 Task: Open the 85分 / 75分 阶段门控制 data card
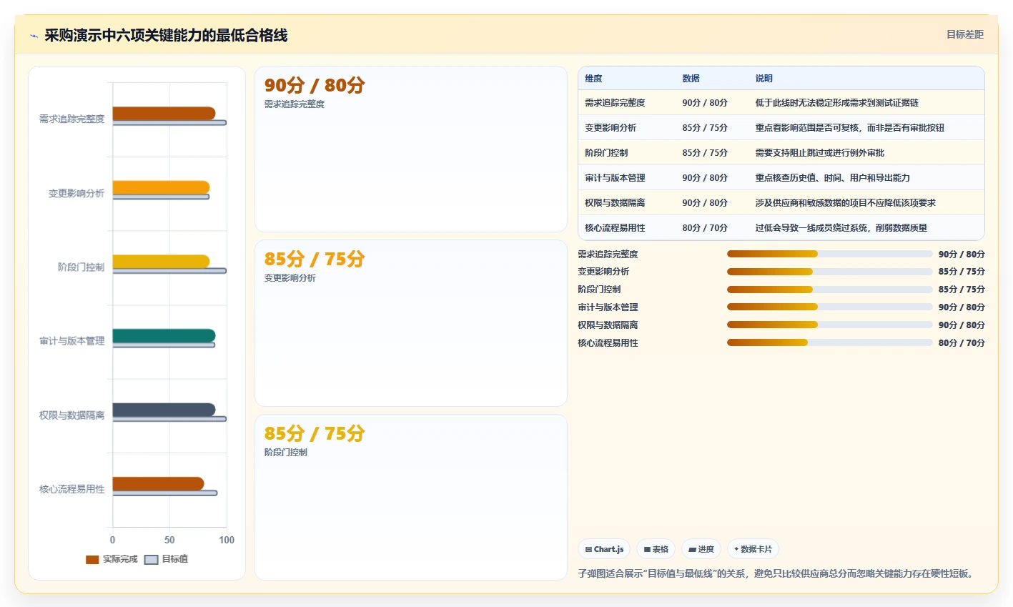(410, 497)
